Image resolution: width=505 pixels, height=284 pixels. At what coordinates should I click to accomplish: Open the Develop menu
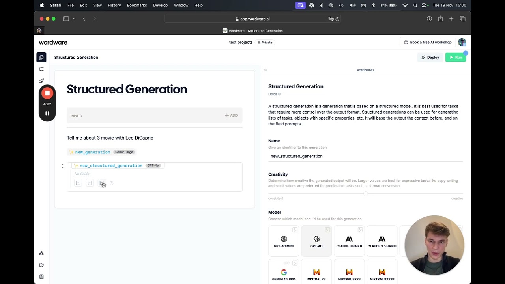tap(160, 5)
